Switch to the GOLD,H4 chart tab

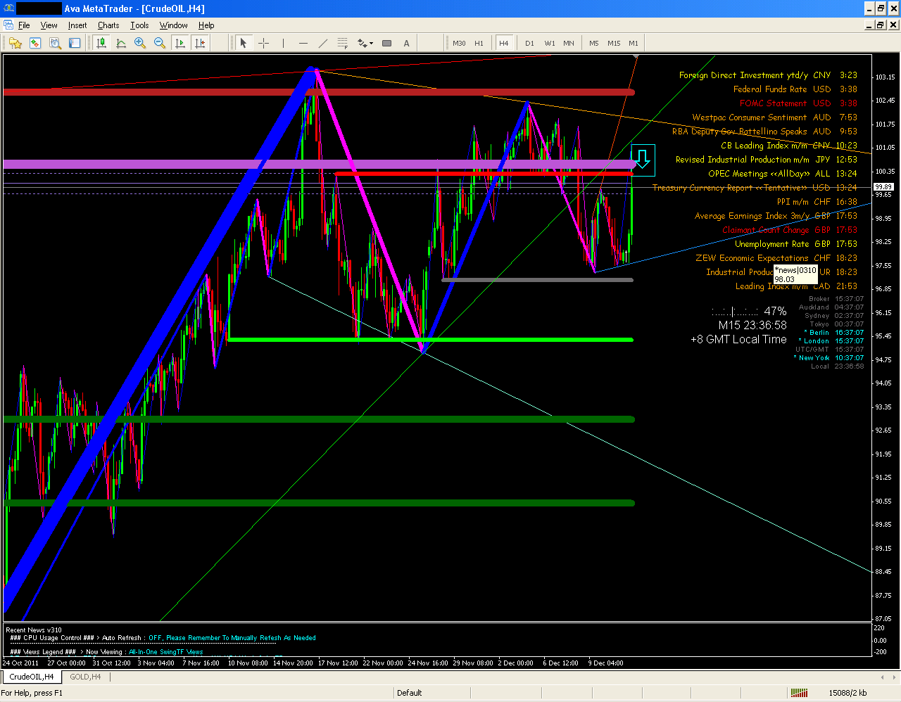[x=85, y=677]
